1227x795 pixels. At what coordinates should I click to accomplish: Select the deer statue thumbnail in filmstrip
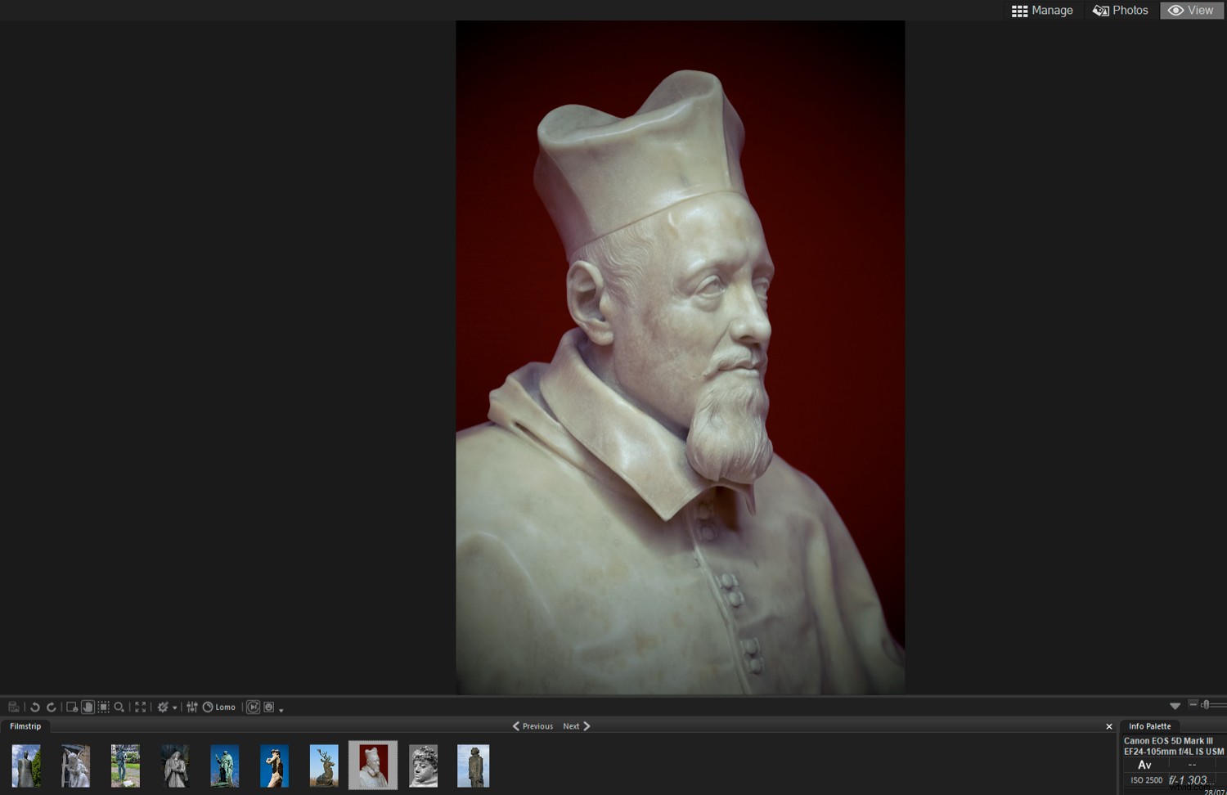click(x=324, y=766)
